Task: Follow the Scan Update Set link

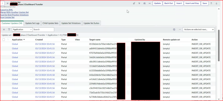Action: click(7, 17)
